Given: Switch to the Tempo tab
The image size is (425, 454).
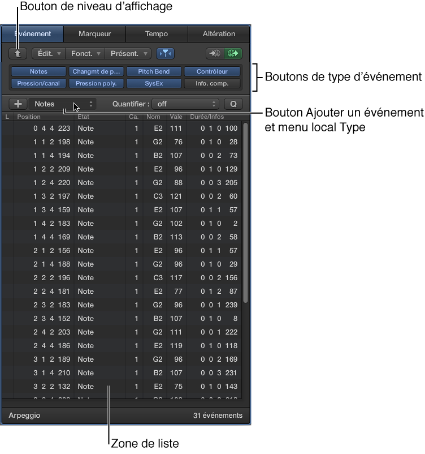Looking at the screenshot, I should click(157, 34).
